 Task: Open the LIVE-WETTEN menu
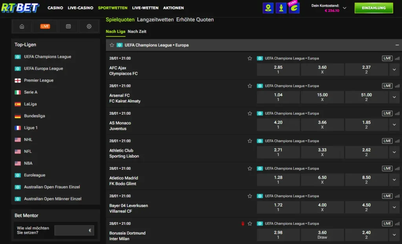pos(145,8)
